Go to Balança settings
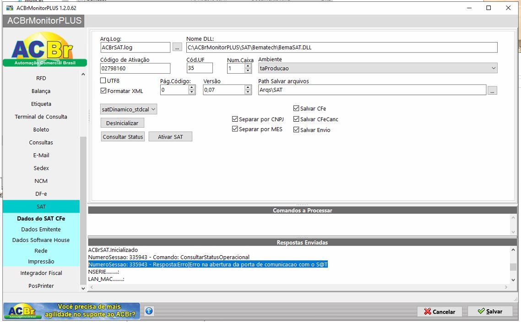 tap(41, 91)
